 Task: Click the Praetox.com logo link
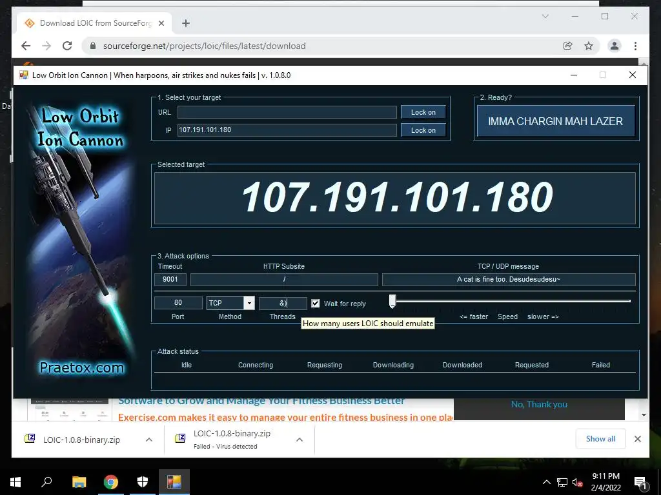82,367
